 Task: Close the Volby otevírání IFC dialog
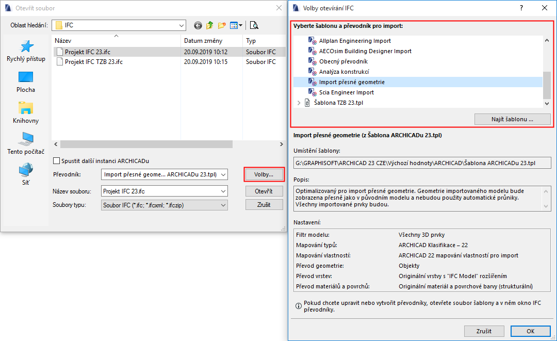pos(544,8)
